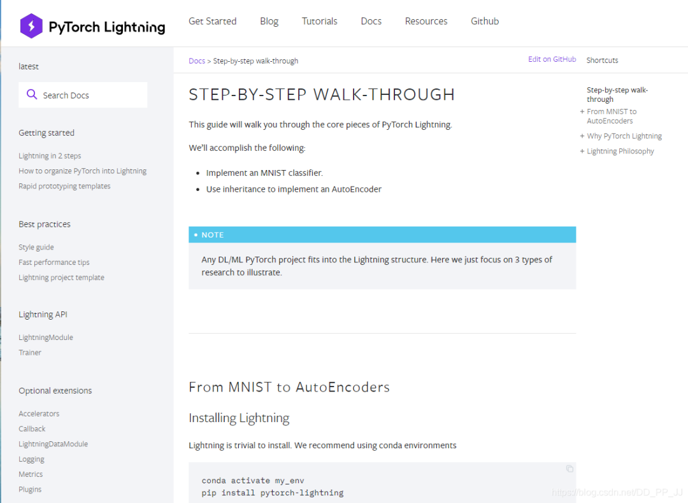Click the Lightning API sidebar heading
Viewport: 688px width, 503px height.
click(x=43, y=315)
